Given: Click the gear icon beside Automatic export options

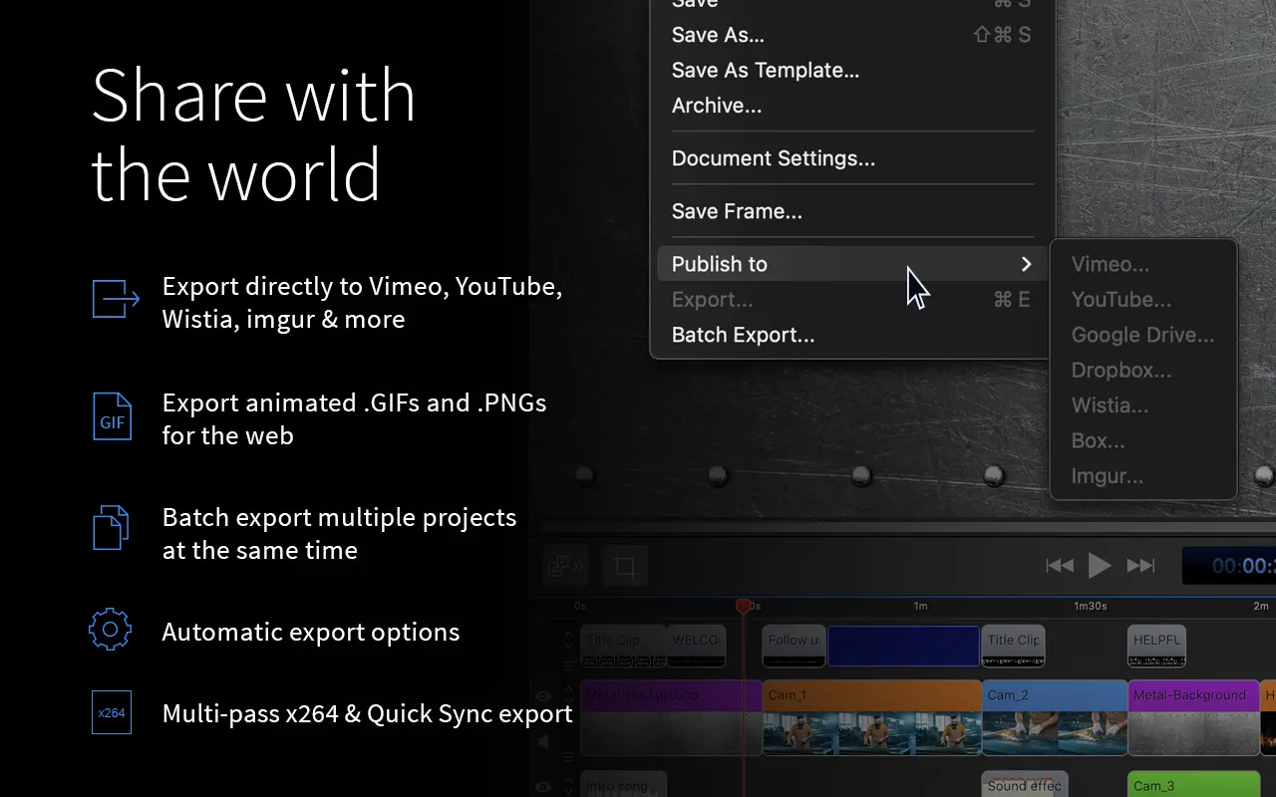Looking at the screenshot, I should 110,630.
